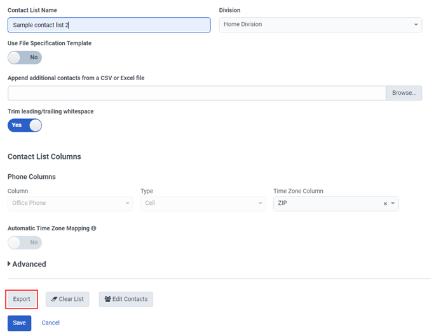Image resolution: width=434 pixels, height=332 pixels.
Task: Click into the Contact List Name field
Action: [x=109, y=25]
